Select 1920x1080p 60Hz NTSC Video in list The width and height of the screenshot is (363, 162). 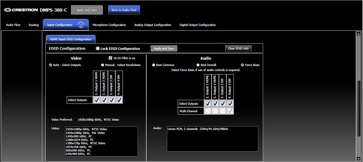point(86,129)
